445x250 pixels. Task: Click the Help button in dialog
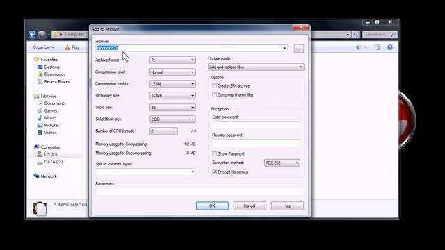pos(287,206)
